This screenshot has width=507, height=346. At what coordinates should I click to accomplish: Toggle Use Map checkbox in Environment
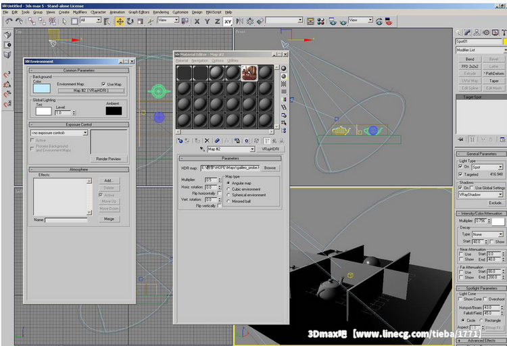click(x=103, y=84)
